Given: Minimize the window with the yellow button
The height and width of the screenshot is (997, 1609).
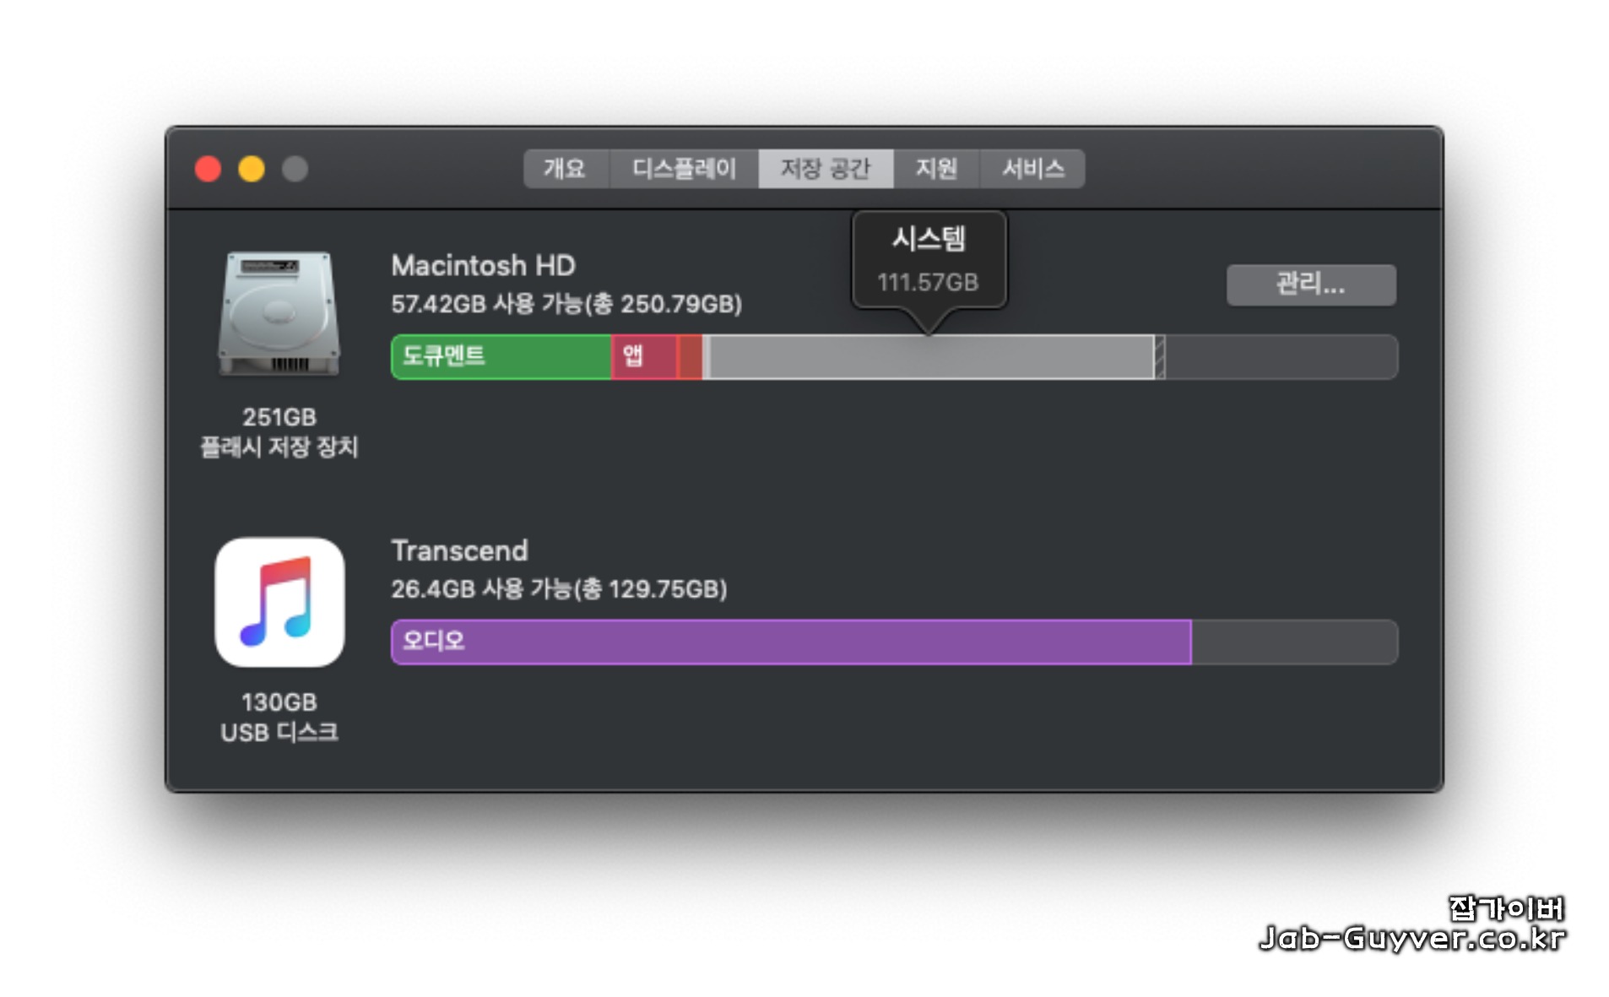Looking at the screenshot, I should (x=251, y=169).
